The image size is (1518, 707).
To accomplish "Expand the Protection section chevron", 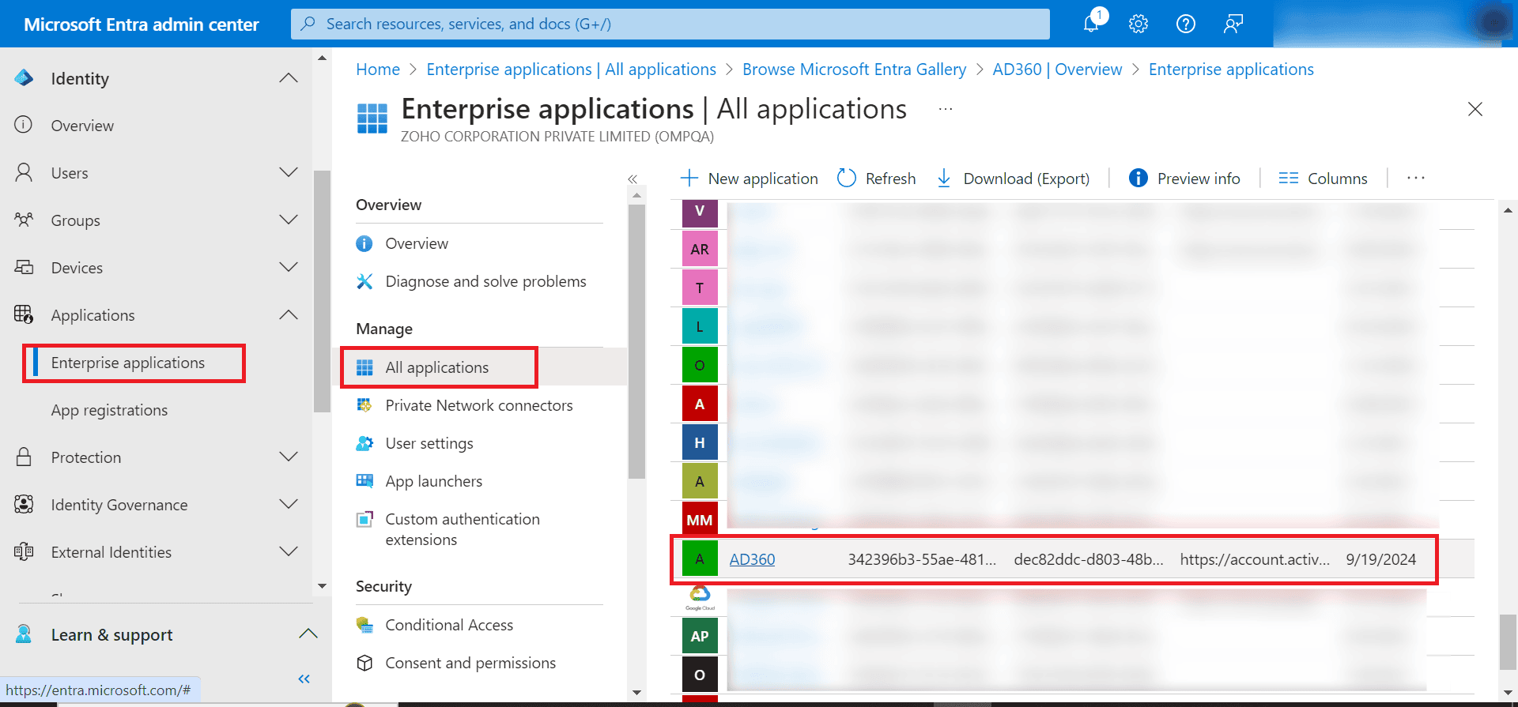I will 289,457.
